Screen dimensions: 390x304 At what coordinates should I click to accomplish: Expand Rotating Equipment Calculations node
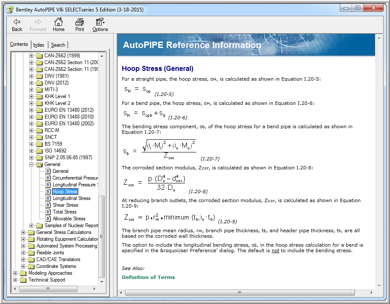(23, 239)
